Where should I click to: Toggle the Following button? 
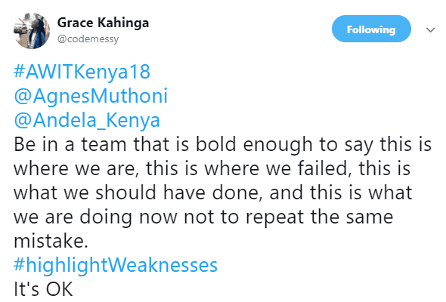pos(371,29)
